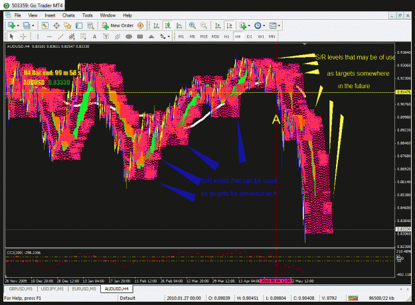This screenshot has height=305, width=415.
Task: Select the Horizontal Line tool
Action: tap(49, 36)
